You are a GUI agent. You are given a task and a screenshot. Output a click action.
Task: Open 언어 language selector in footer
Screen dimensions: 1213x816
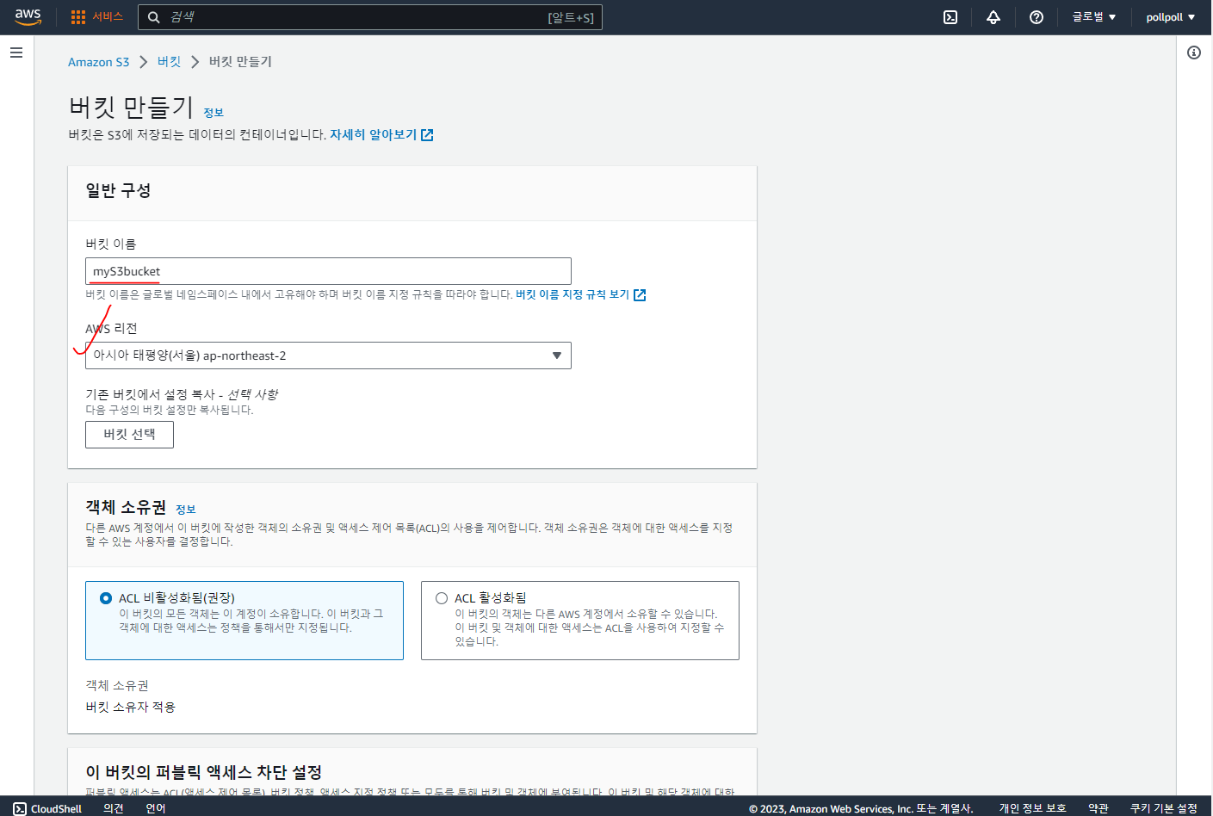point(156,808)
